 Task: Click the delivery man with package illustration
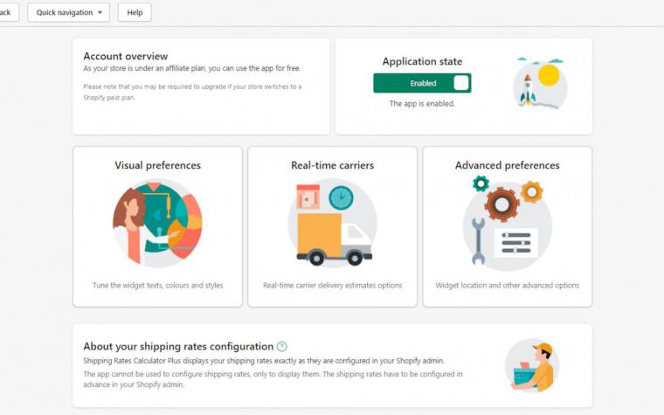pyautogui.click(x=532, y=366)
